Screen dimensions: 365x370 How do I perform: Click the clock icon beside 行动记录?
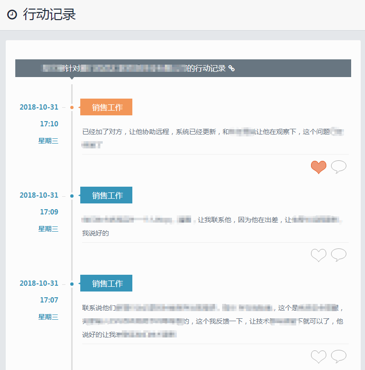(x=12, y=15)
